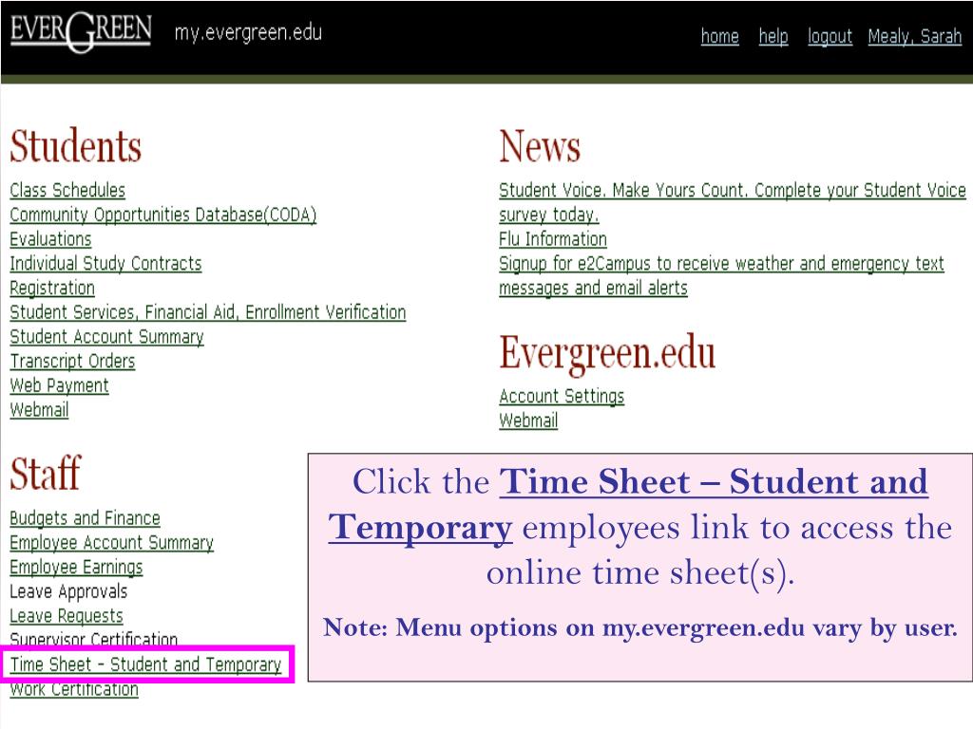Go to the home link

(x=720, y=37)
